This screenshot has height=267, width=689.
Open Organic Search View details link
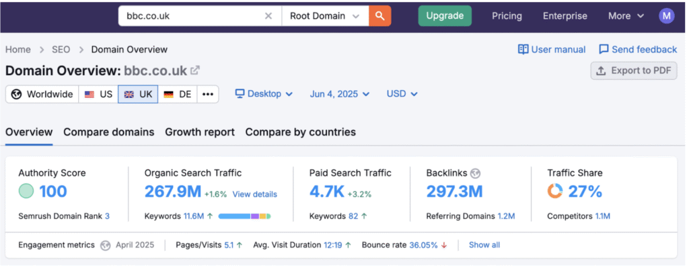255,195
